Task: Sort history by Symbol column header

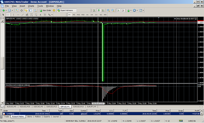Action: tap(80, 111)
